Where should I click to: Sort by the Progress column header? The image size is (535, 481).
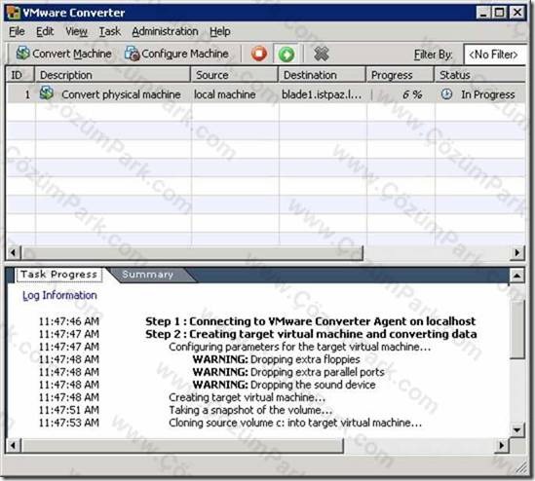pyautogui.click(x=400, y=75)
